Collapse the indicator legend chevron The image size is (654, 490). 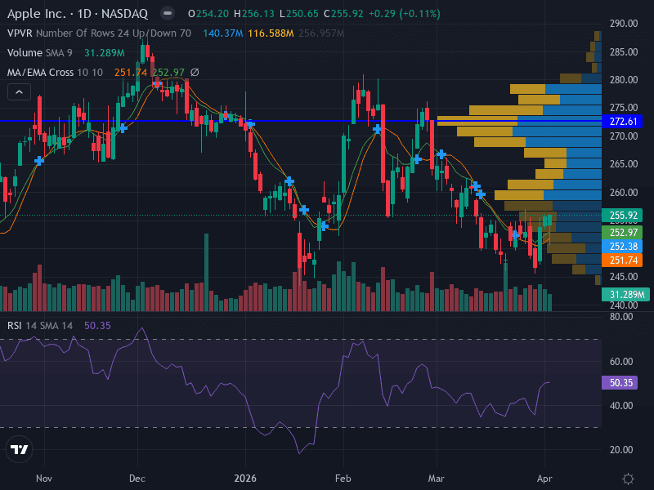point(19,92)
